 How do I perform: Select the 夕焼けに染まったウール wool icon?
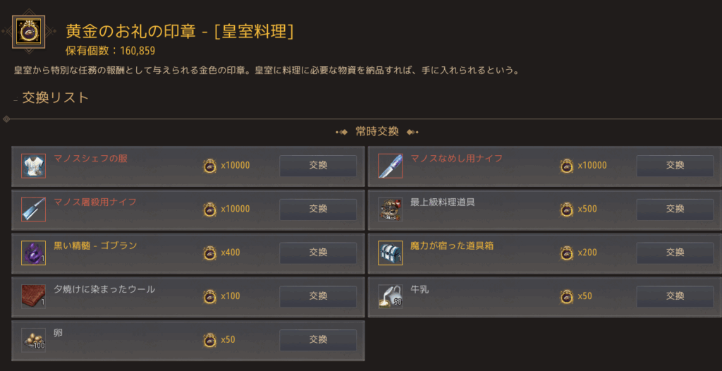(x=34, y=296)
